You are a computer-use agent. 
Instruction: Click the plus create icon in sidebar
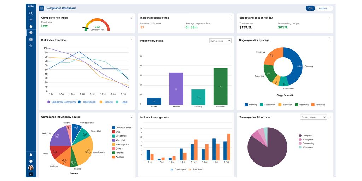click(x=31, y=20)
